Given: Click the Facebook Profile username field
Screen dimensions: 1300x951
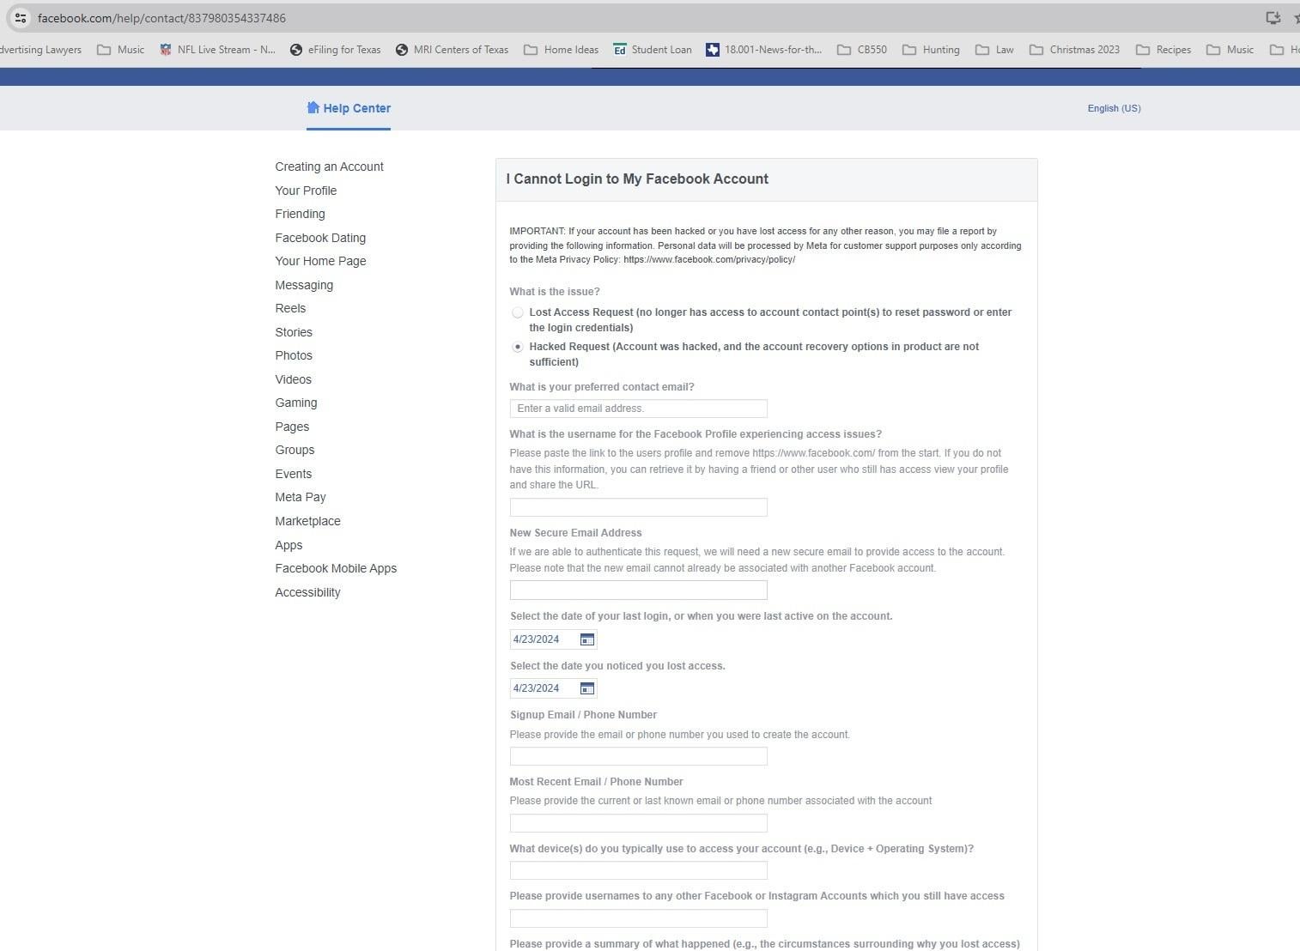Looking at the screenshot, I should (638, 507).
